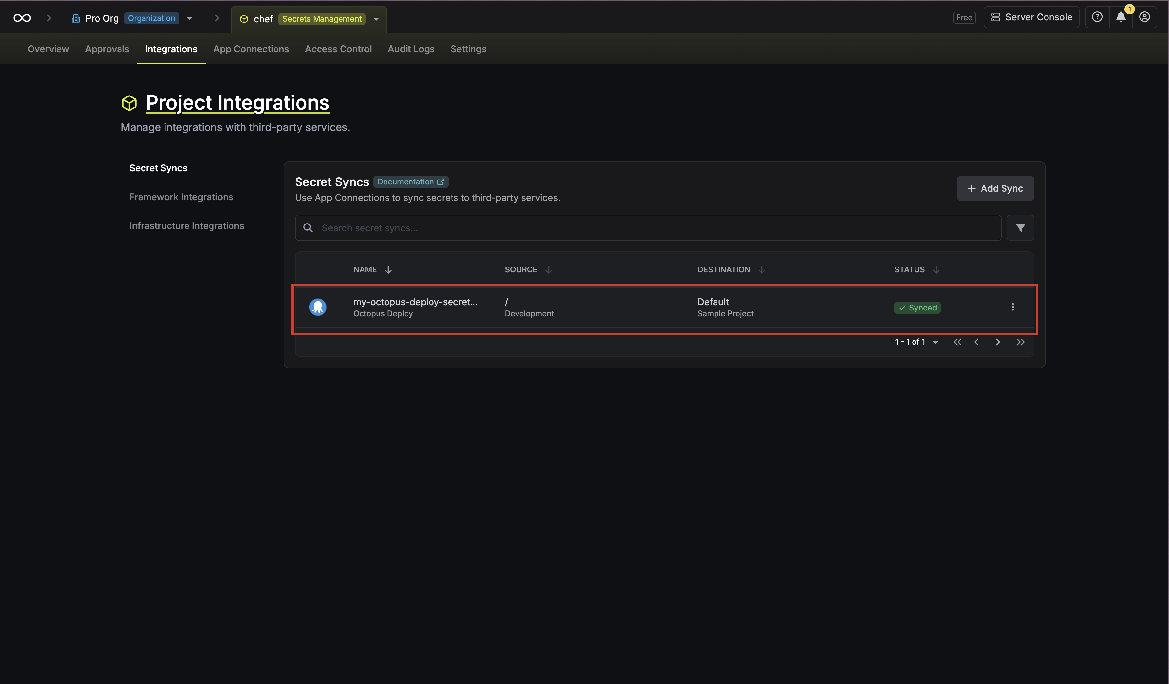Image resolution: width=1169 pixels, height=684 pixels.
Task: Open the rows-per-page dropdown near 1 - 1 of 1
Action: (x=935, y=342)
